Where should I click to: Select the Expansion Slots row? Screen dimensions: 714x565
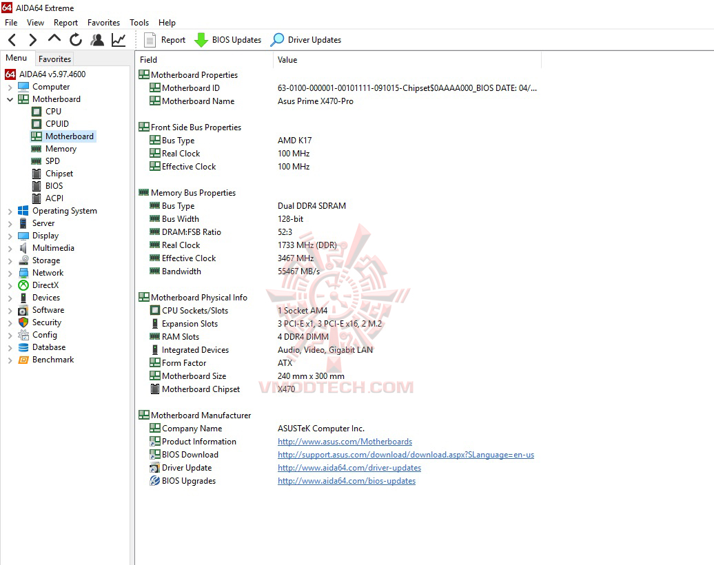tap(339, 324)
